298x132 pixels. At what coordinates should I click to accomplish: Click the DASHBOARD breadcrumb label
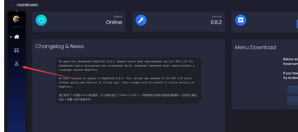[x=27, y=5]
